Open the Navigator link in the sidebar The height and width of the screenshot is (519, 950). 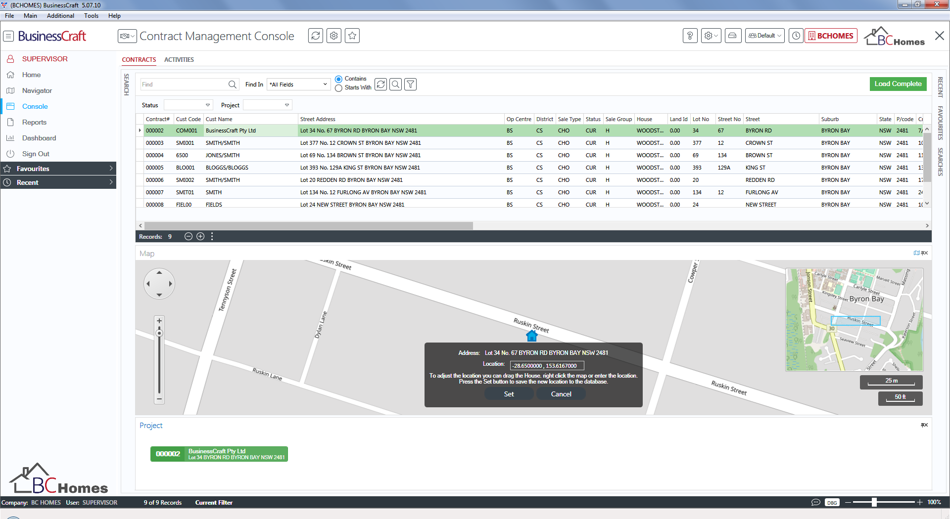point(37,90)
